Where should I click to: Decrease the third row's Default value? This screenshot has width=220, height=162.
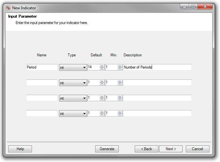tap(102, 99)
